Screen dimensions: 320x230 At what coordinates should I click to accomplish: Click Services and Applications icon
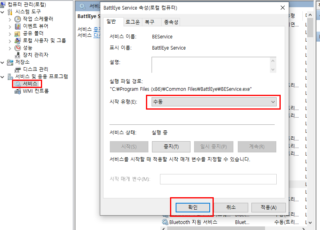click(10, 76)
